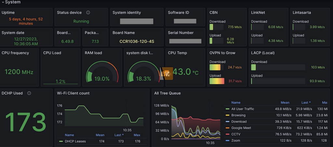Toggle the Google Meet legend series
333x147 pixels.
click(x=241, y=128)
